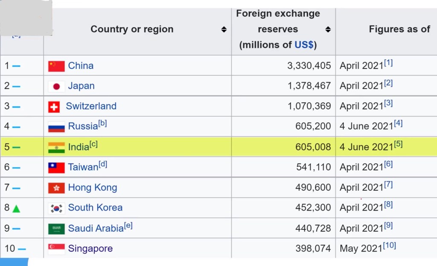Click the Russia flag icon

(x=56, y=127)
